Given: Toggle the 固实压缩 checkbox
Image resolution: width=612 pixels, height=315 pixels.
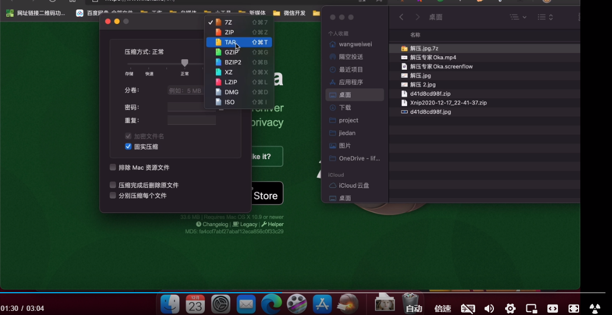Looking at the screenshot, I should pyautogui.click(x=128, y=147).
